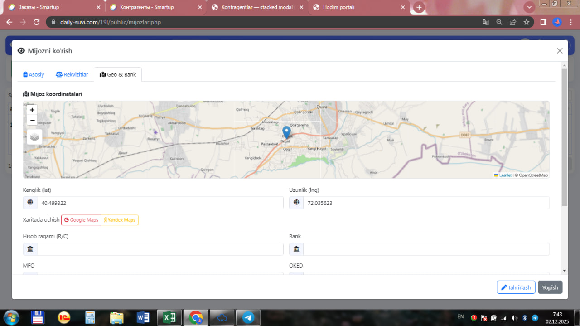Switch to the Rekvizitlar tab

72,74
